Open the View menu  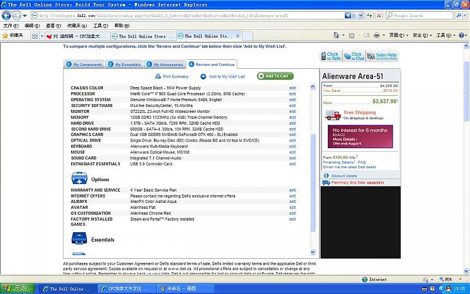click(x=53, y=26)
